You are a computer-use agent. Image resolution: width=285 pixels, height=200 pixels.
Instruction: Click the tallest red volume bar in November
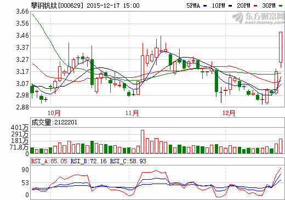(142, 141)
